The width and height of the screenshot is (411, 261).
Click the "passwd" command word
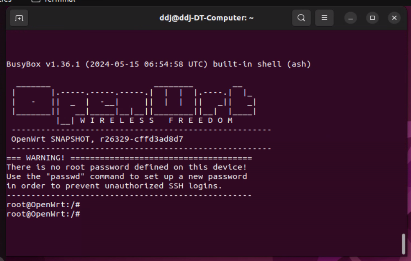(x=65, y=176)
